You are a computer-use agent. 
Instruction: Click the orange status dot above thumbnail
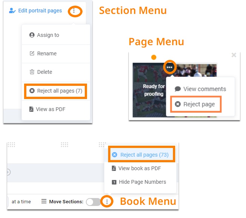(x=154, y=57)
